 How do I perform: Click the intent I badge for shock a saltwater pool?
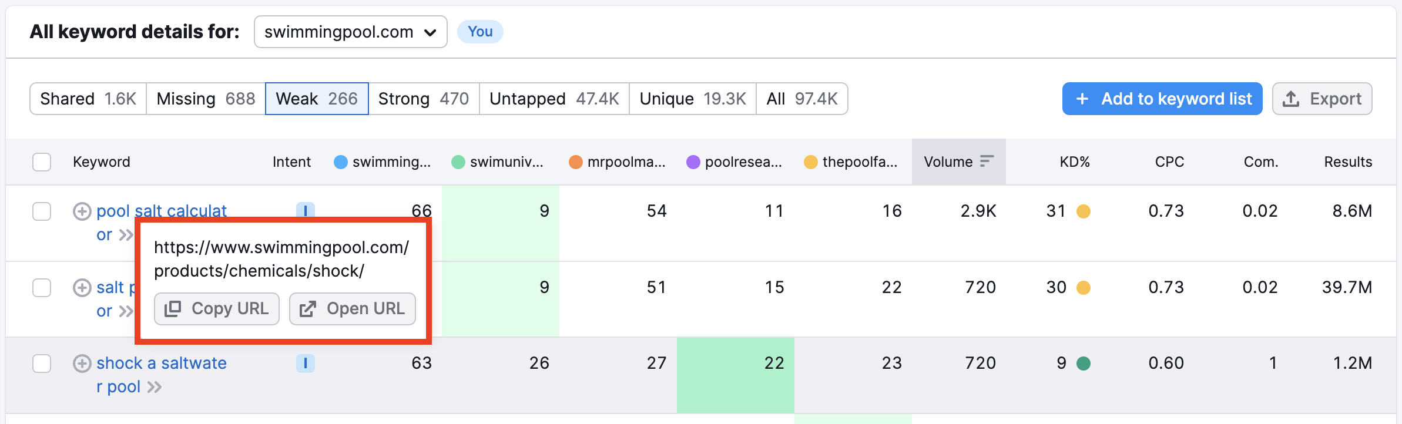pos(306,364)
